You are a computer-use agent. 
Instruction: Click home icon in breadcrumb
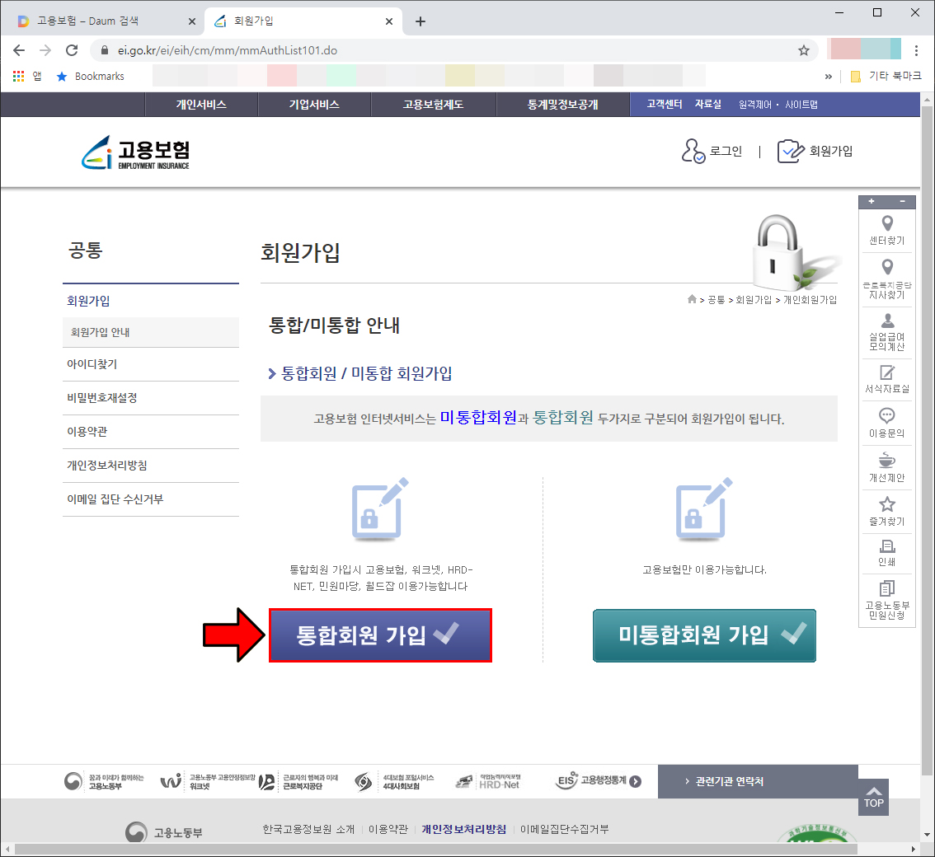coord(692,299)
